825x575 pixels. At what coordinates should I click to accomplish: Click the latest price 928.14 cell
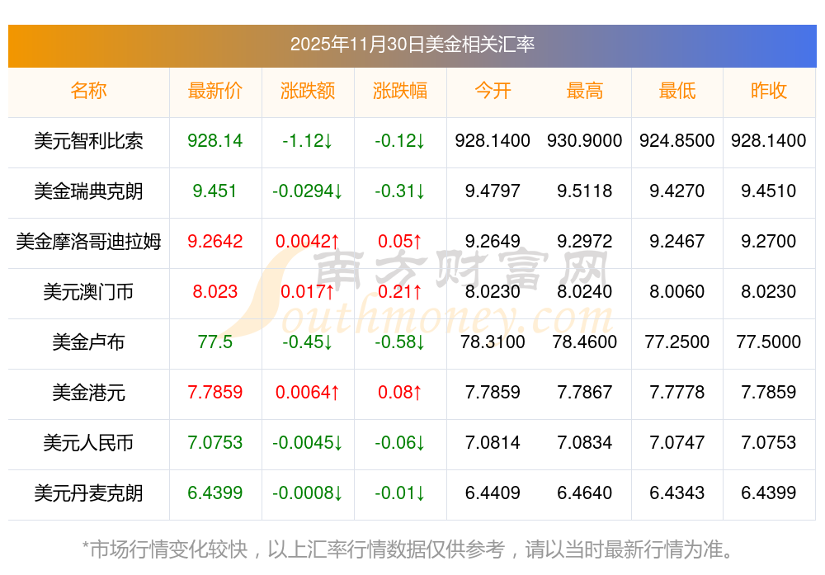pos(215,141)
